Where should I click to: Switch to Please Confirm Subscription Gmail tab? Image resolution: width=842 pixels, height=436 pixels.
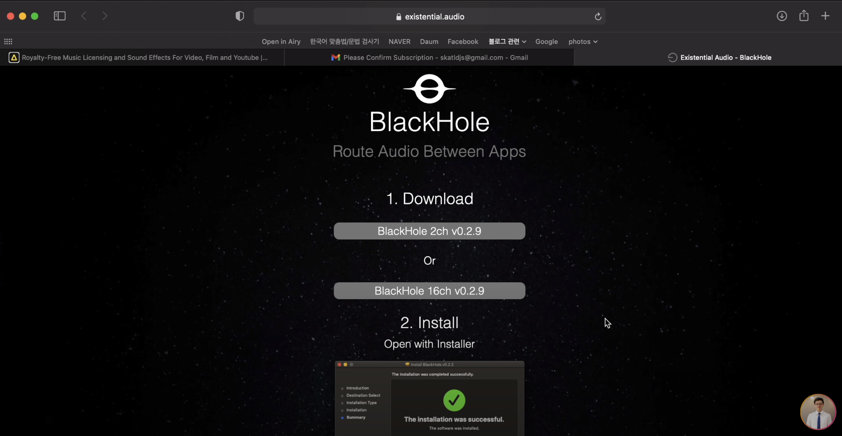(429, 58)
